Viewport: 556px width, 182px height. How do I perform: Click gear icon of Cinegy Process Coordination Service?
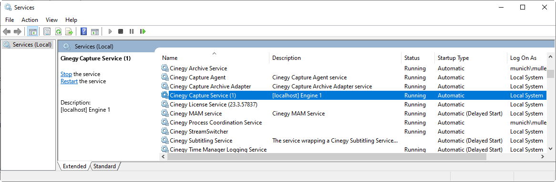tap(165, 122)
